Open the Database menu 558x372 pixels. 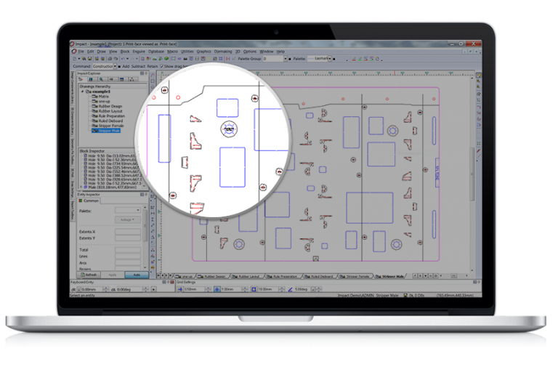click(x=156, y=52)
